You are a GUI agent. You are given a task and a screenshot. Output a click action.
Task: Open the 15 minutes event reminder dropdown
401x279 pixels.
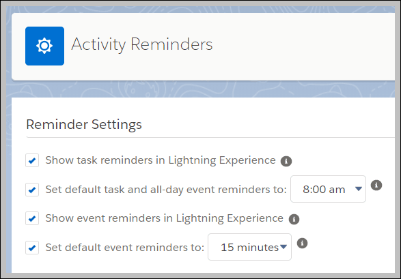pyautogui.click(x=249, y=247)
